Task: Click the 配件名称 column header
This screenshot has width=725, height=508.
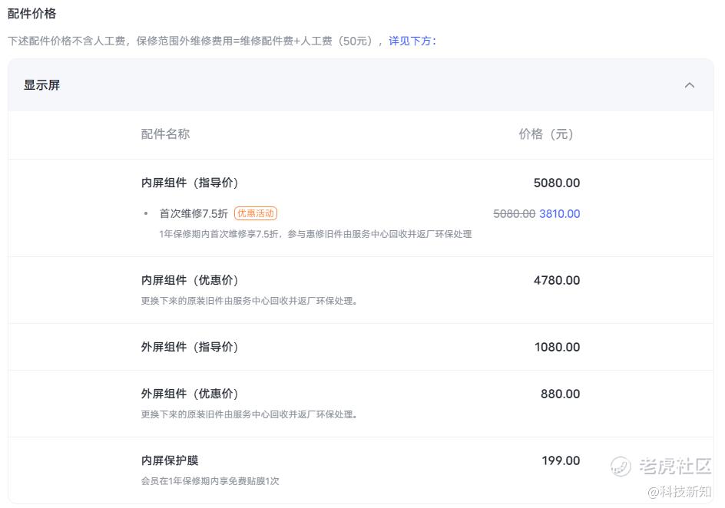Action: pos(165,134)
